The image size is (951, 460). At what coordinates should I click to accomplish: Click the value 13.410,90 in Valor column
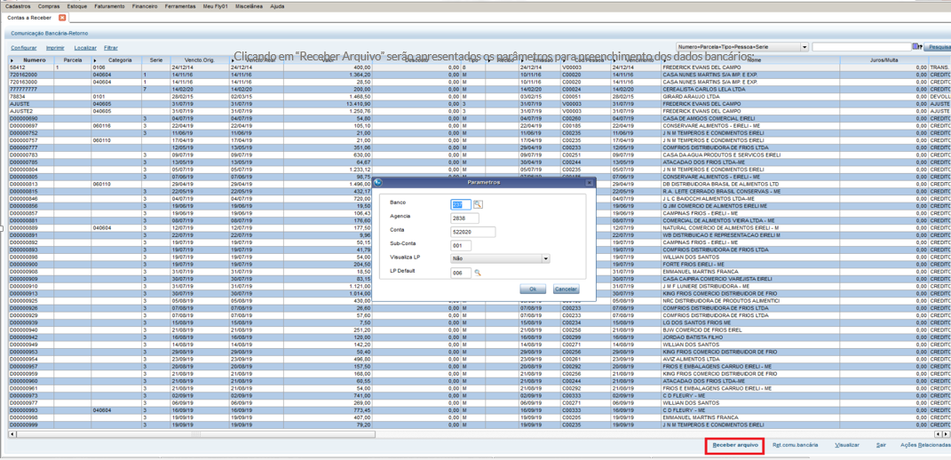click(x=358, y=104)
